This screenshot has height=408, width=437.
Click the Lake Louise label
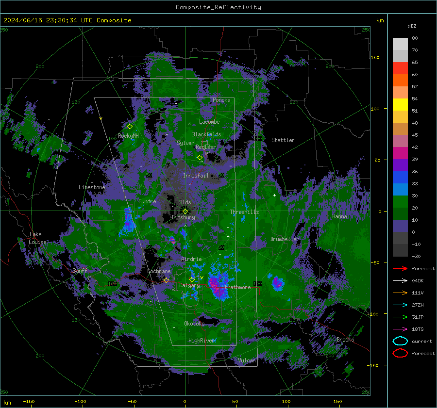click(37, 238)
